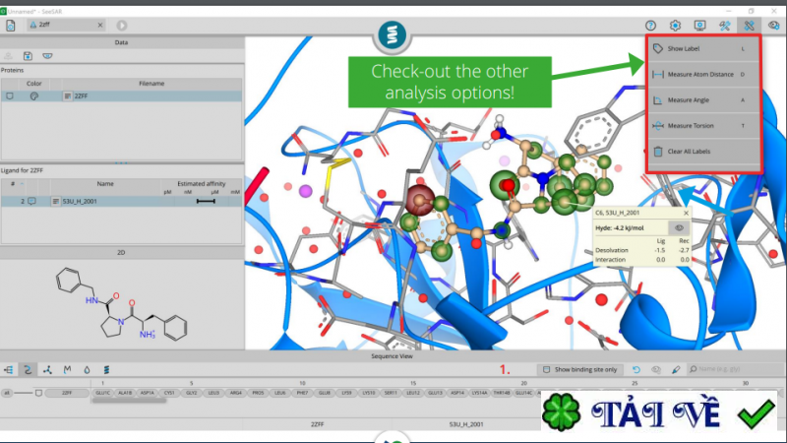Toggle shield icon beside 2ZFF sequence chain

pos(38,393)
